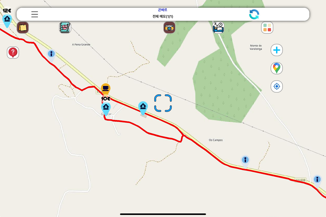
Task: Open Google Maps pin icon
Action: tap(277, 68)
